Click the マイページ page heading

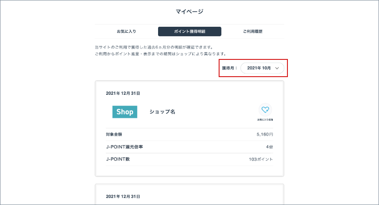(189, 11)
